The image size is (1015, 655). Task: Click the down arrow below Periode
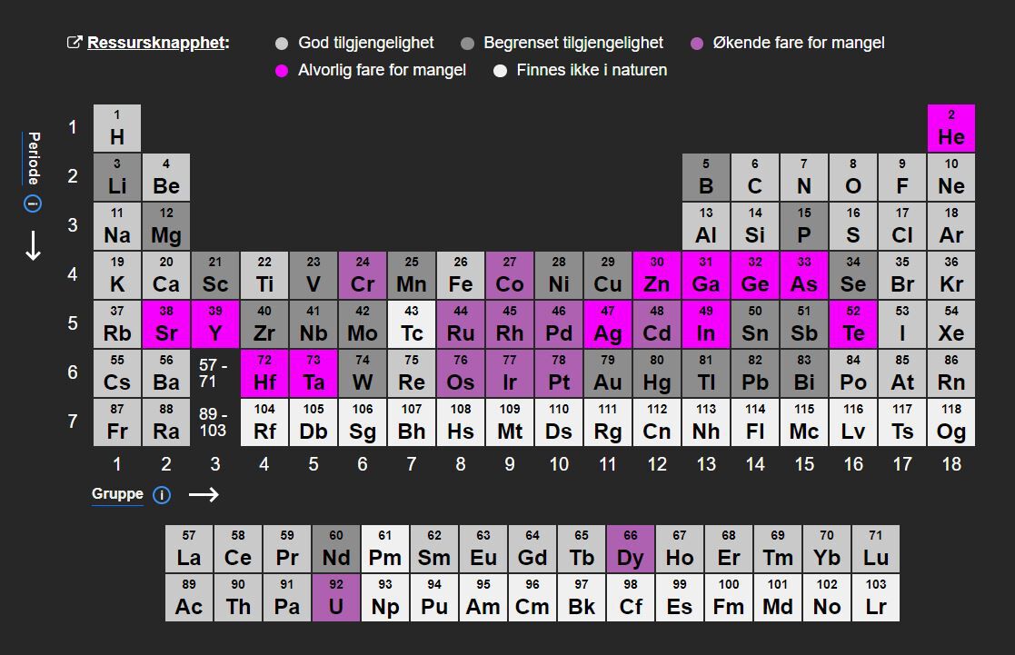coord(33,245)
